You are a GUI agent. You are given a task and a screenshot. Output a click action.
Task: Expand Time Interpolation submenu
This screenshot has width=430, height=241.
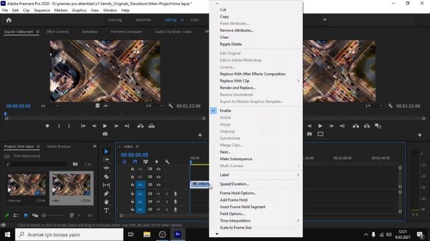click(298, 221)
